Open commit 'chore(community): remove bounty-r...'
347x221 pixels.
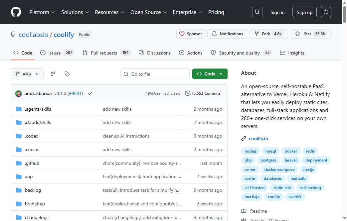(x=142, y=163)
